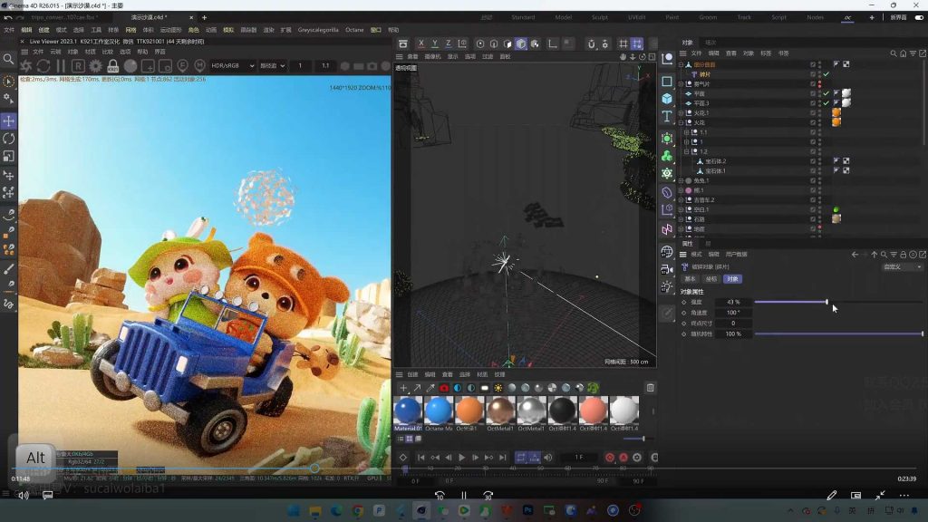Select the Text spline tool icon
Viewport: 928px width, 522px height.
point(667,117)
